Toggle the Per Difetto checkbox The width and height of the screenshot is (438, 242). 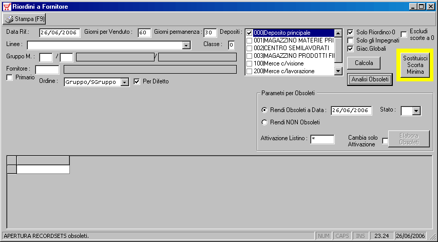coord(137,81)
